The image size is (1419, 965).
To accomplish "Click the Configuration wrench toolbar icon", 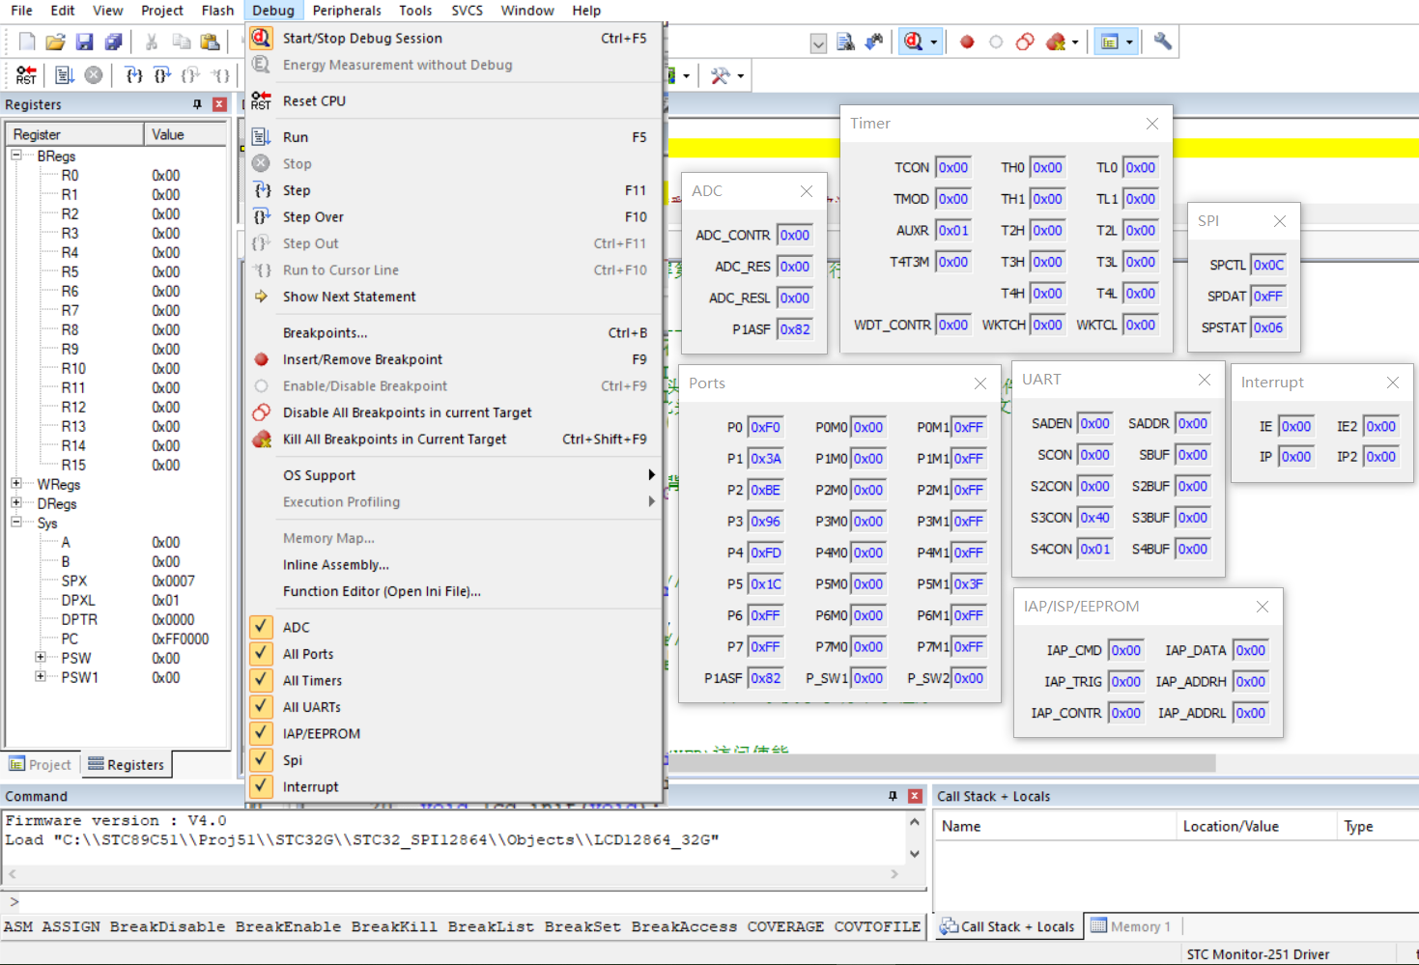I will point(1163,42).
